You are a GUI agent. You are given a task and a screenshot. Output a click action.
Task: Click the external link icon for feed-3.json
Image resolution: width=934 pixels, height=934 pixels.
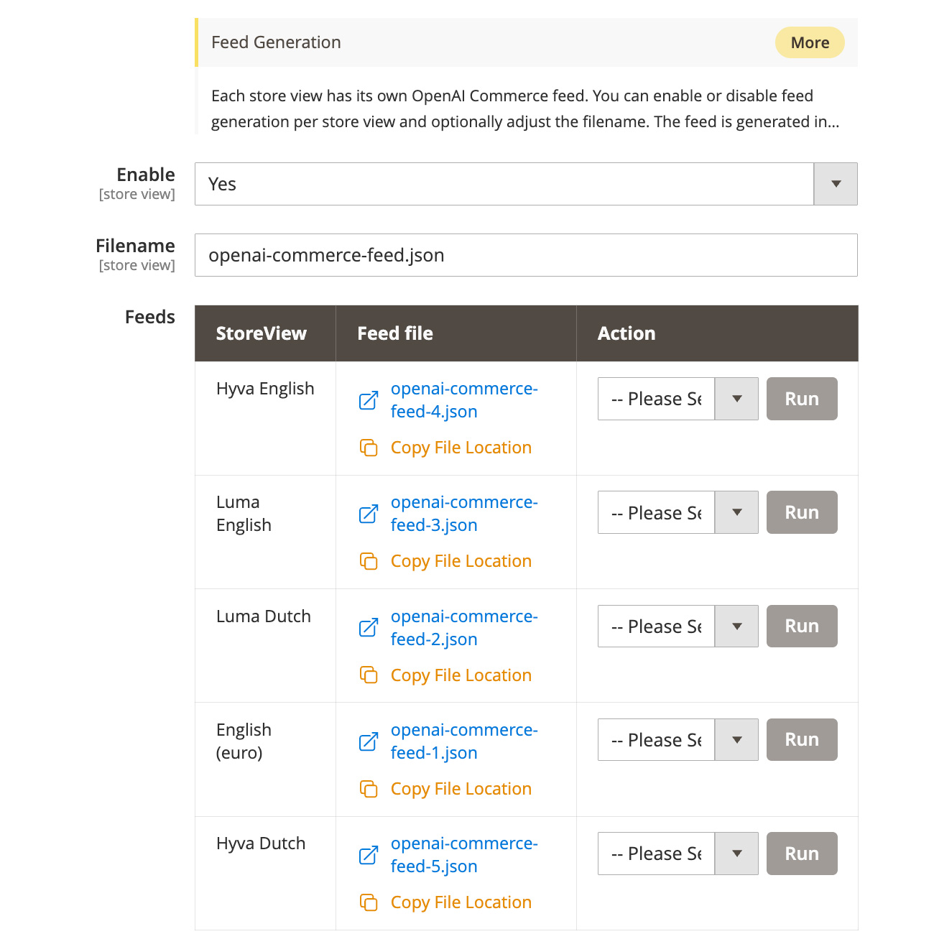[369, 514]
